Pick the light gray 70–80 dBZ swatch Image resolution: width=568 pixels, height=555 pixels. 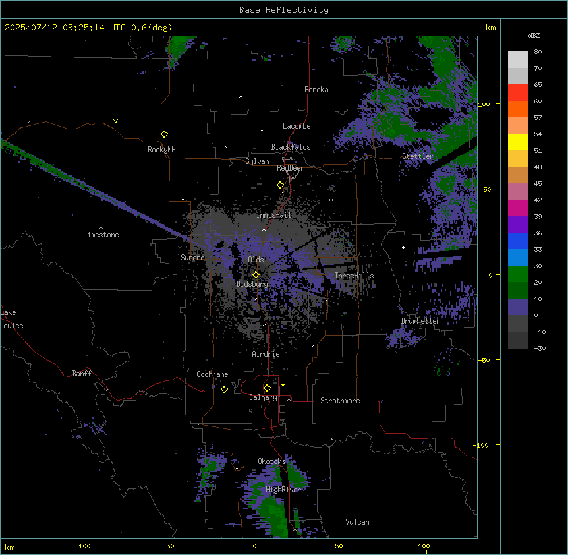click(518, 60)
